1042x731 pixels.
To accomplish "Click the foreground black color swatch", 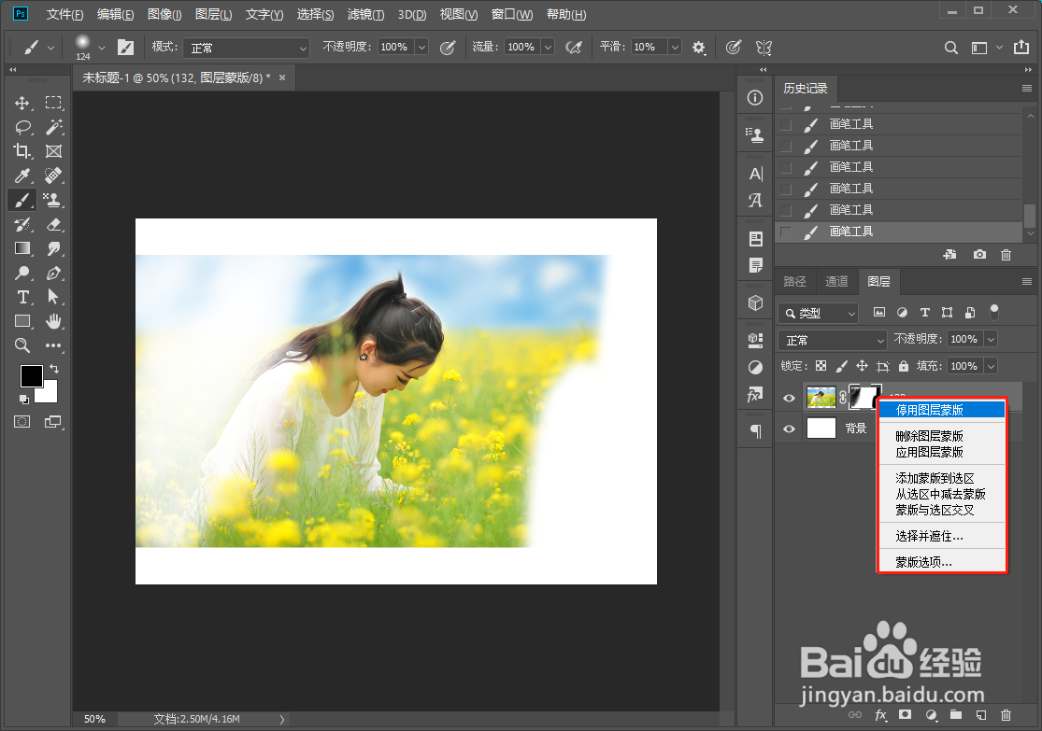I will (30, 375).
